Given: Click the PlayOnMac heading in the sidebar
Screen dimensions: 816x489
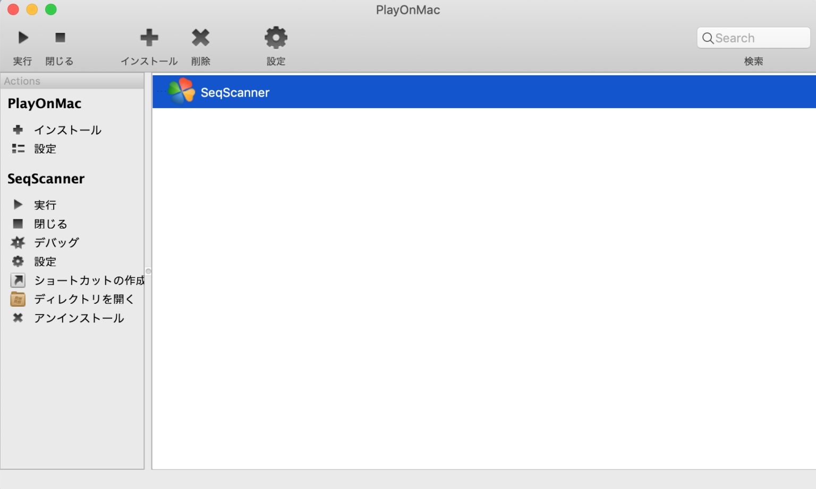Looking at the screenshot, I should [44, 103].
